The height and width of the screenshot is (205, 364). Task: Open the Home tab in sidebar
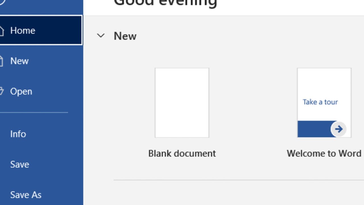point(41,30)
